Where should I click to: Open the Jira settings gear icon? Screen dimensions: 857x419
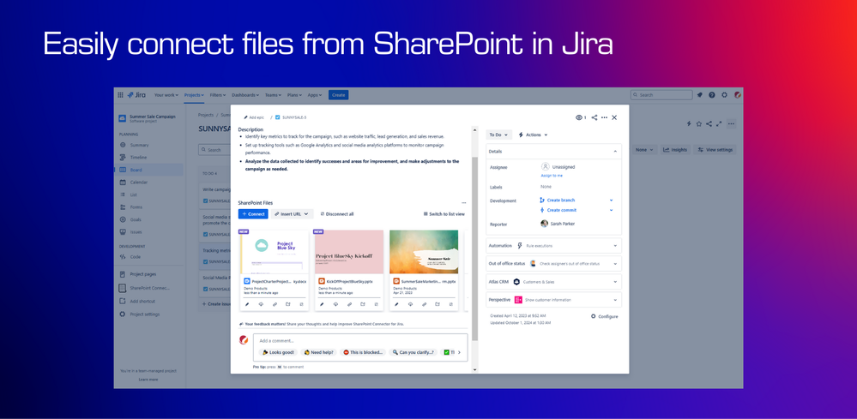point(725,95)
